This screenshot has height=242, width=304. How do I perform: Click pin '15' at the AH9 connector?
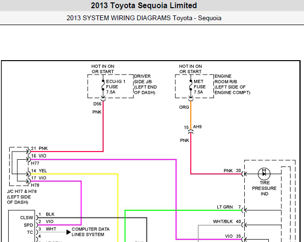(x=186, y=127)
